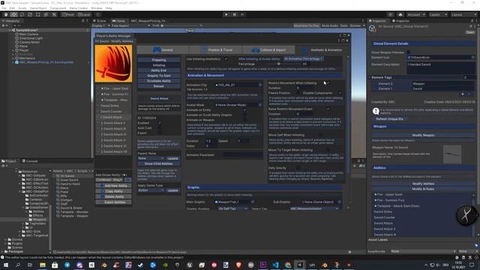The width and height of the screenshot is (480, 270).
Task: Open the Account dropdown
Action: [x=415, y=15]
